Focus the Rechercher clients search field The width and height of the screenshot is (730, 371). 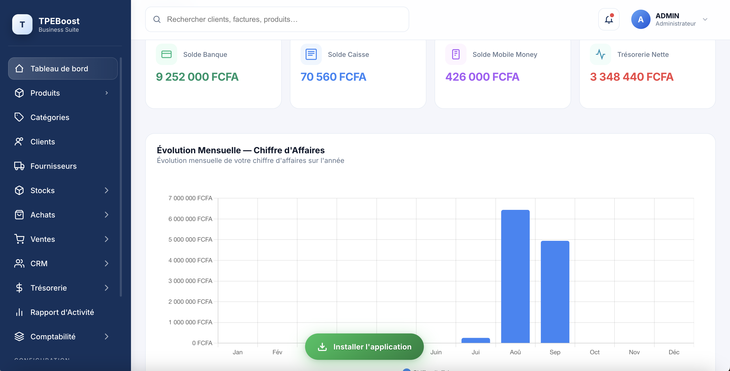coord(277,19)
